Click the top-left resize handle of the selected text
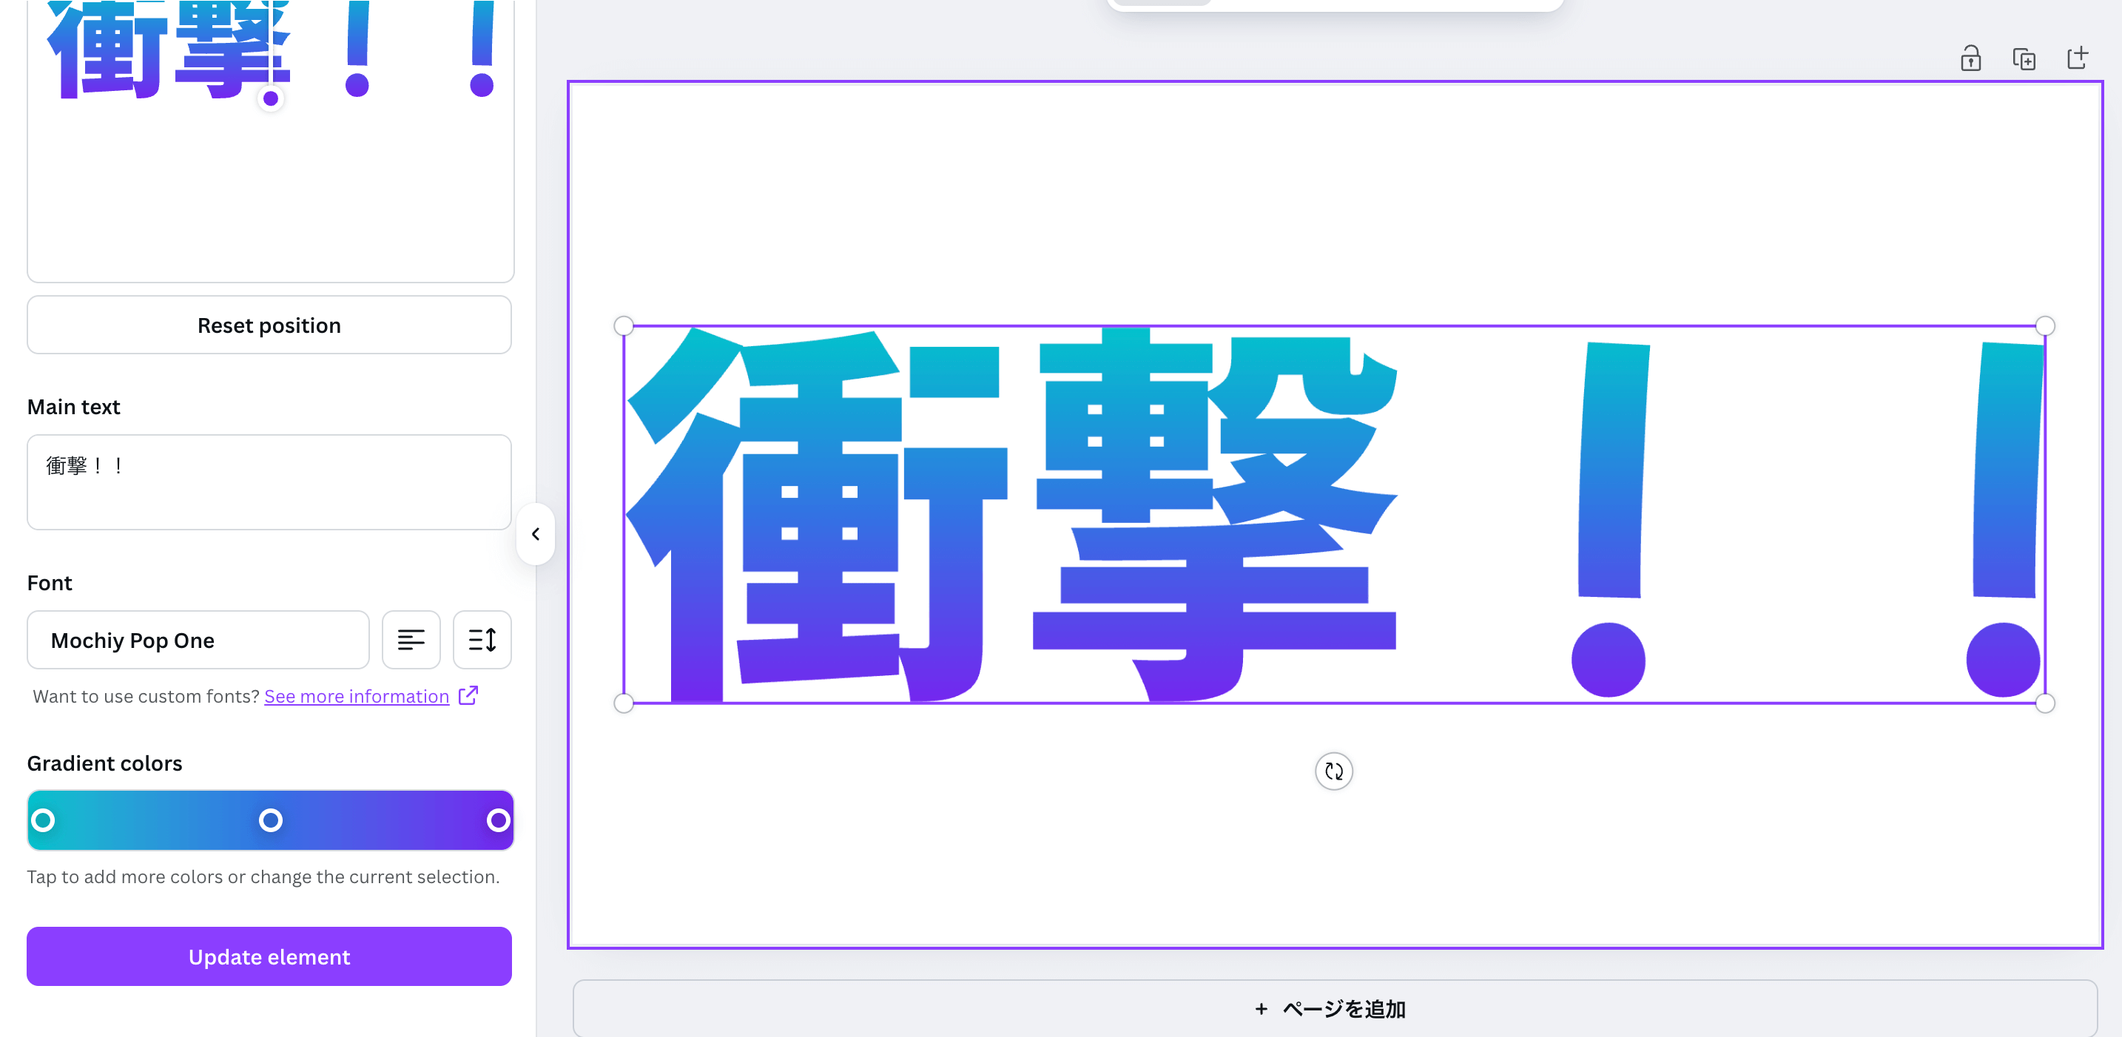 (624, 326)
